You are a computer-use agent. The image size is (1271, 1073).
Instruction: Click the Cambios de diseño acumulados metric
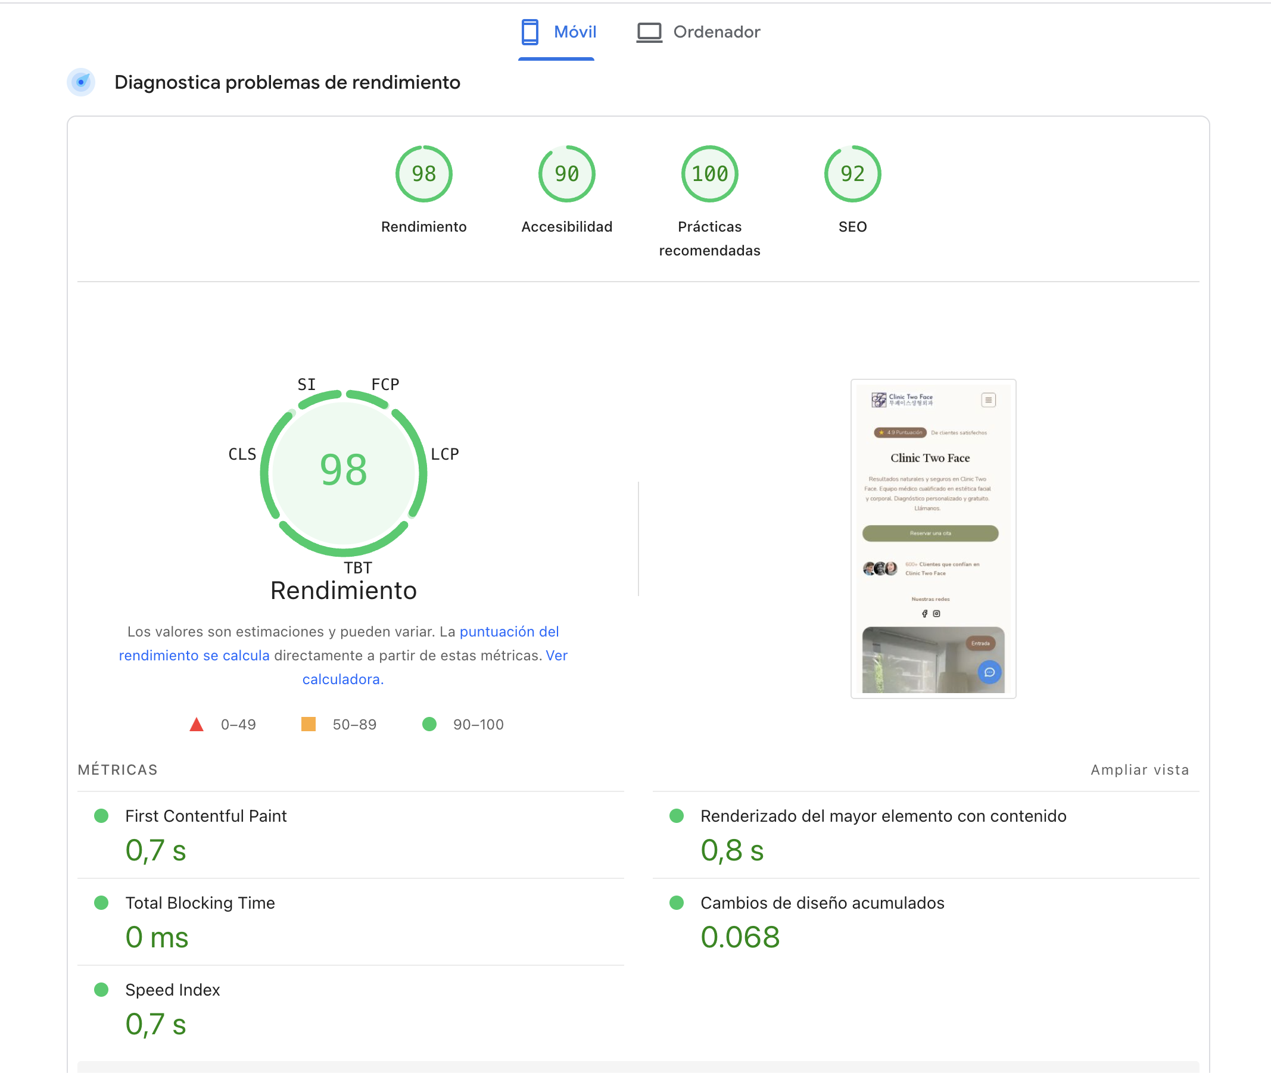pyautogui.click(x=821, y=903)
